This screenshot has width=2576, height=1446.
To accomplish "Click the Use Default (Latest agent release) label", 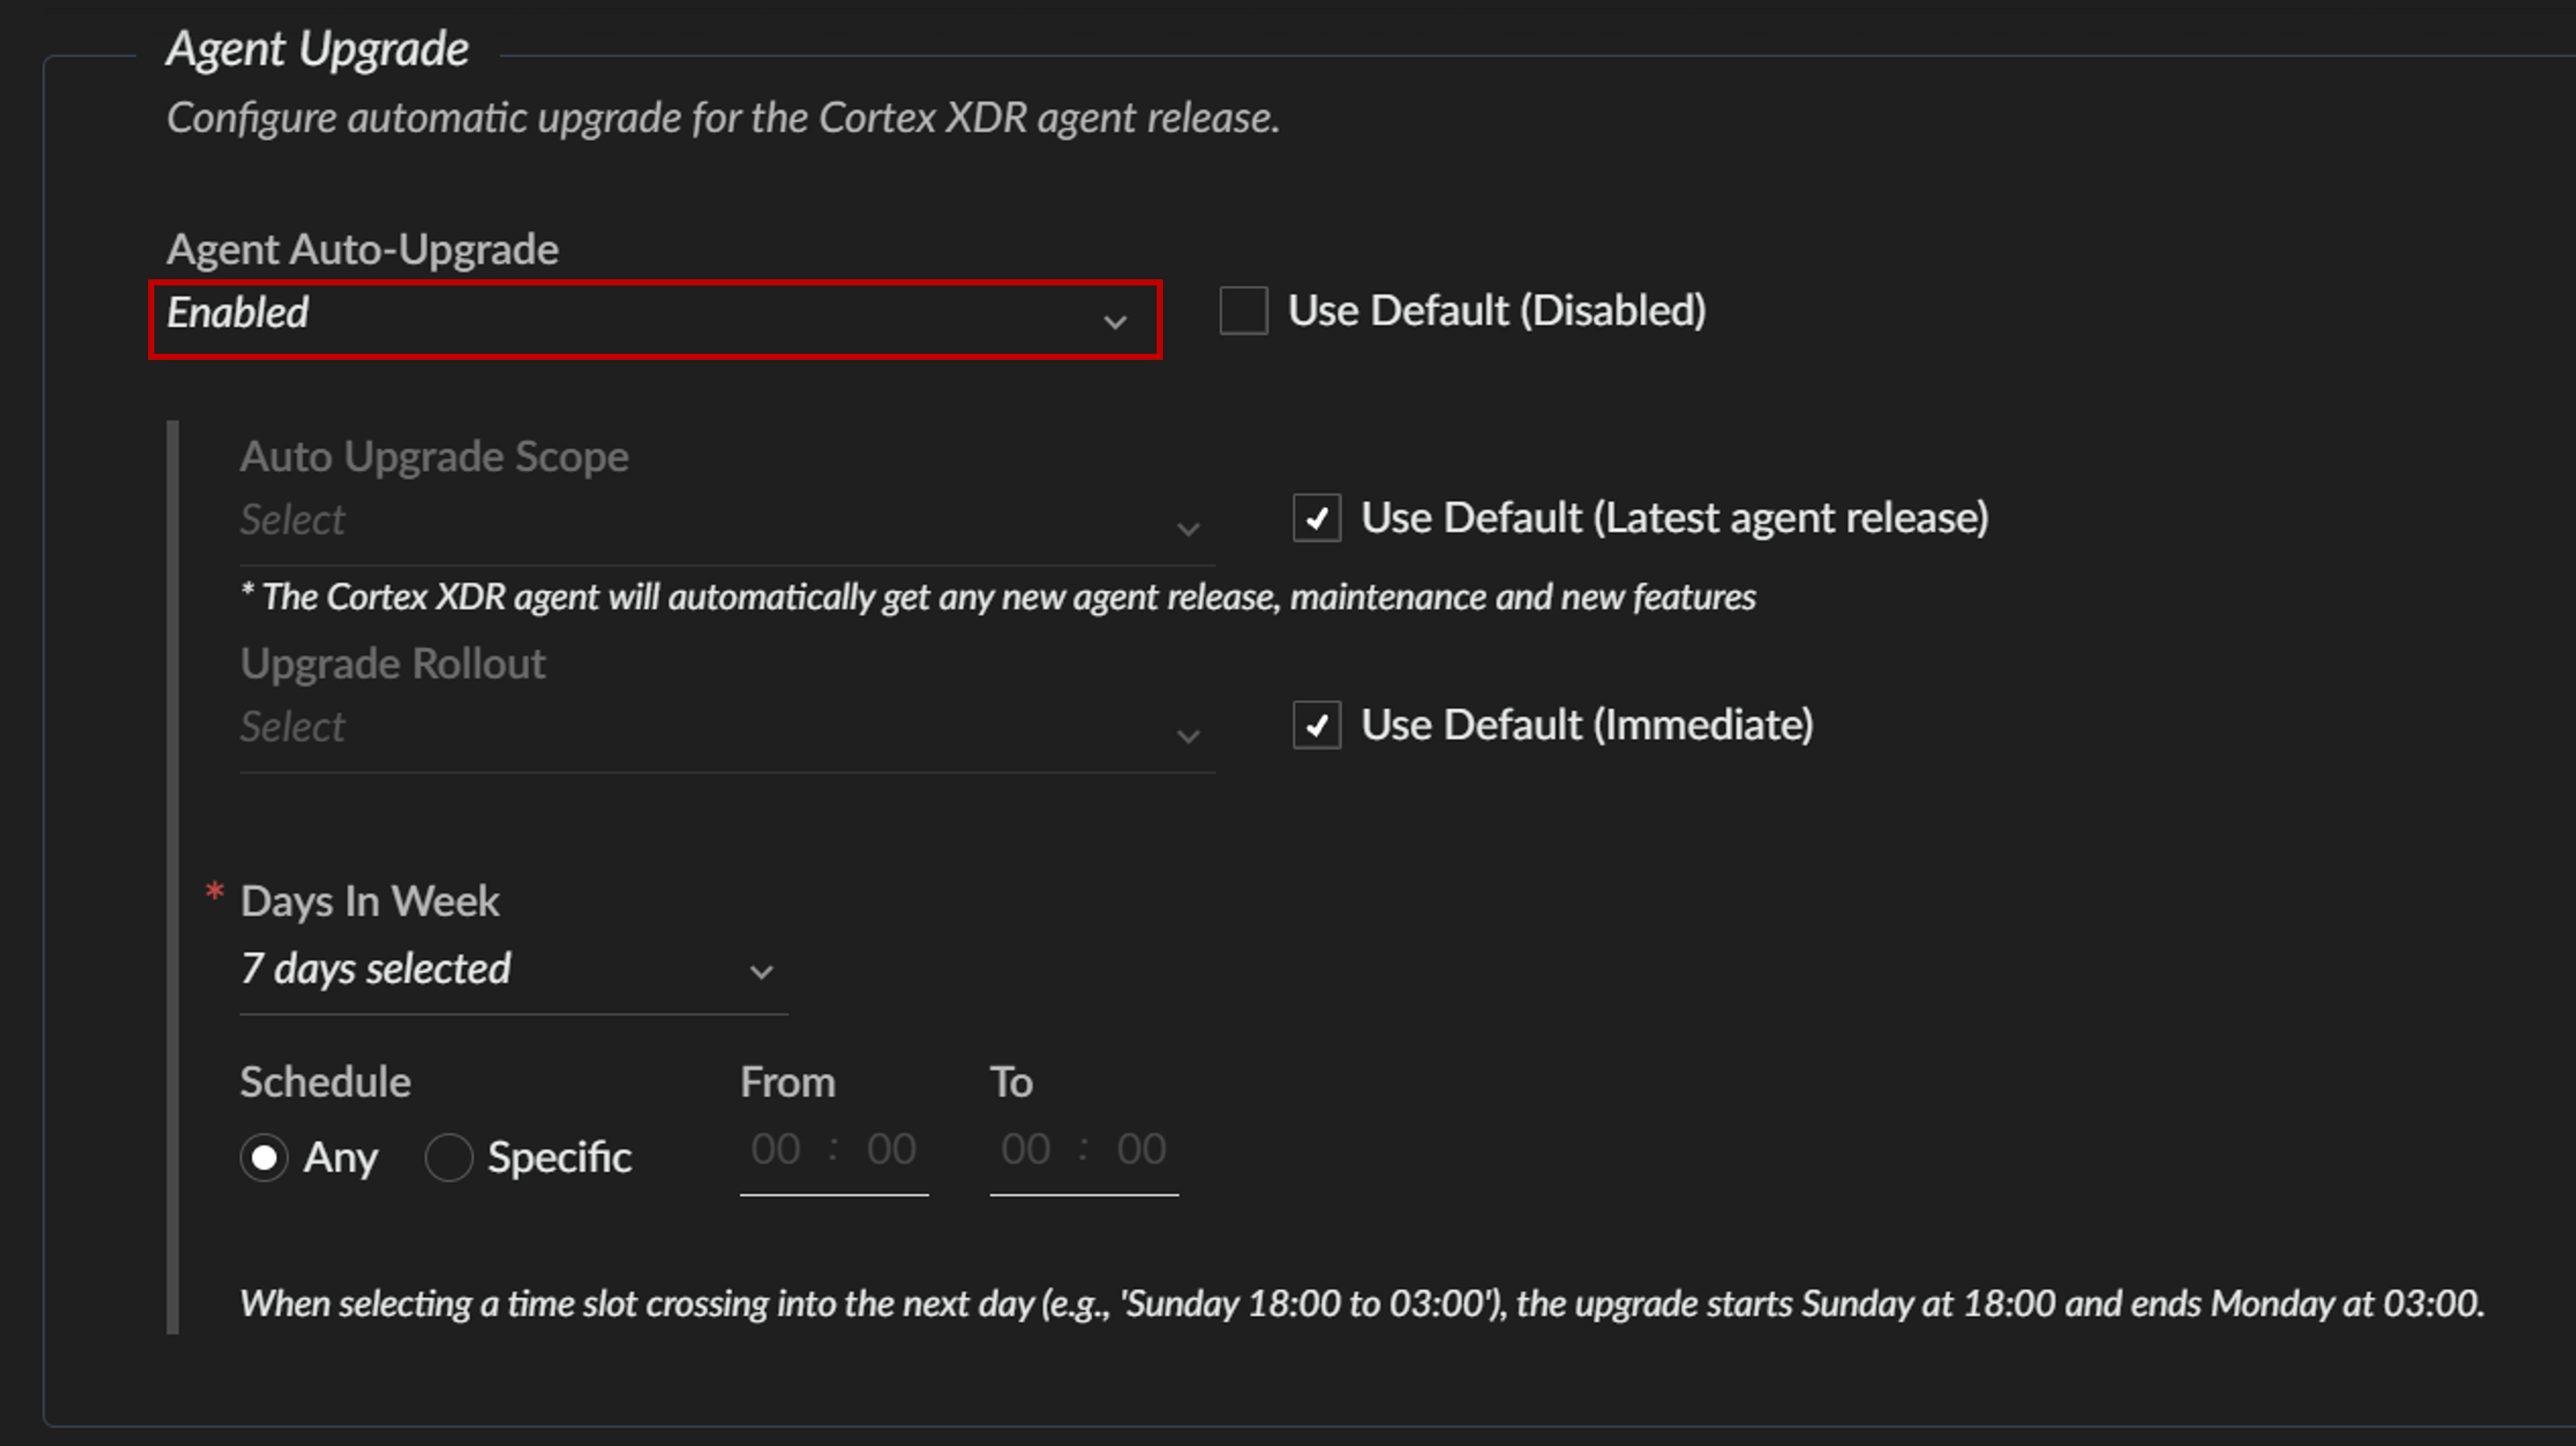I will (1674, 519).
